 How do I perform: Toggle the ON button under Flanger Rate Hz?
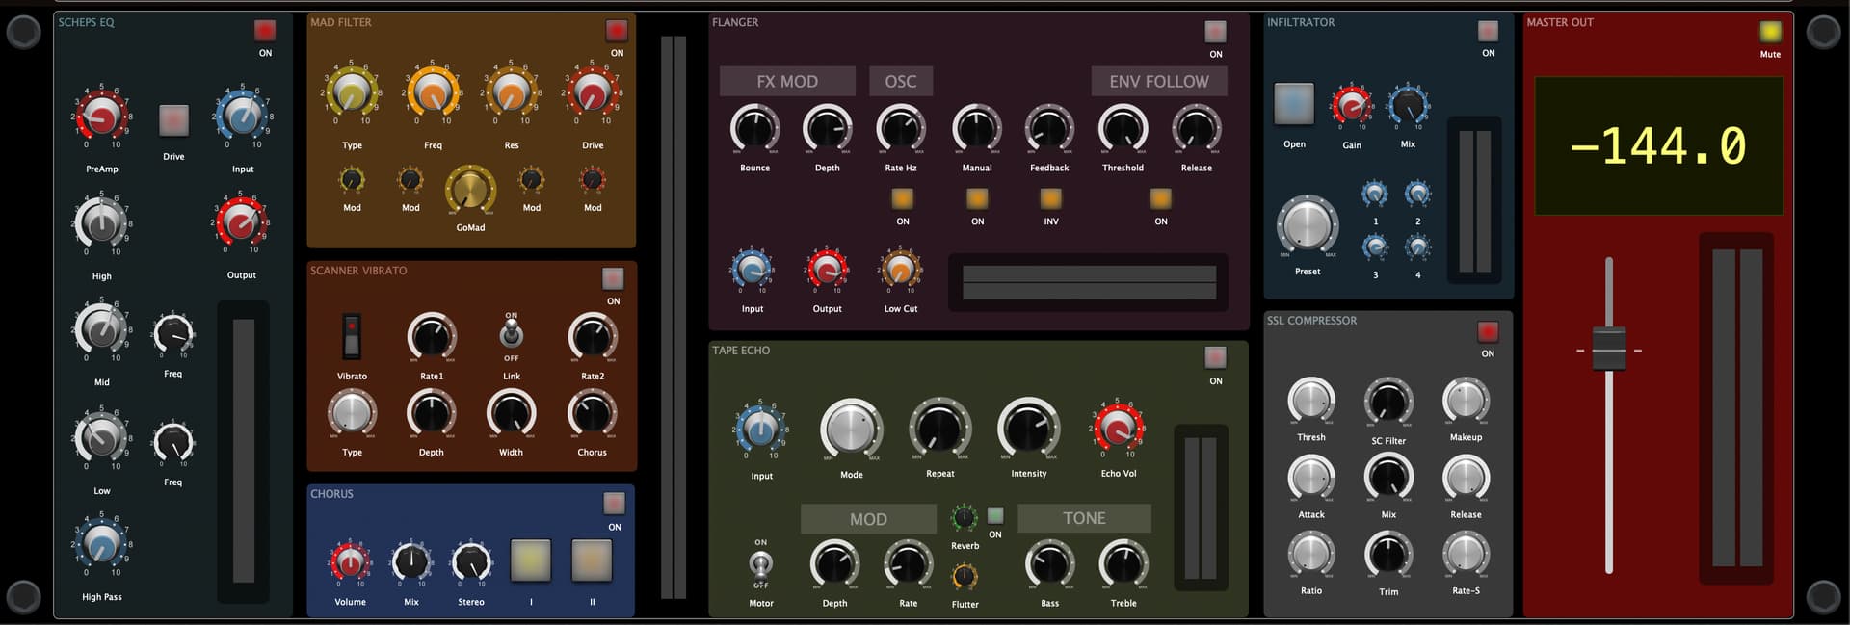(902, 198)
